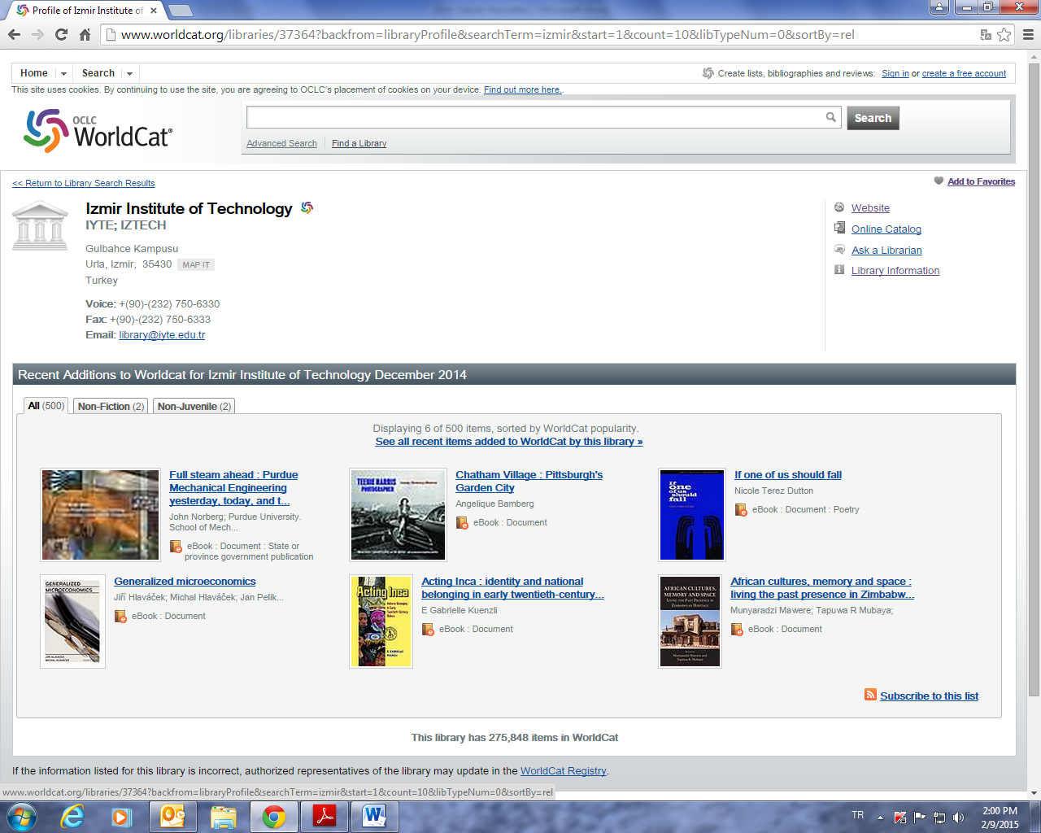Switch to the Non-Juvenile (2) tab
The height and width of the screenshot is (833, 1041).
194,406
